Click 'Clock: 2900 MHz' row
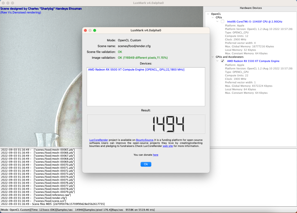 [x=236, y=39]
